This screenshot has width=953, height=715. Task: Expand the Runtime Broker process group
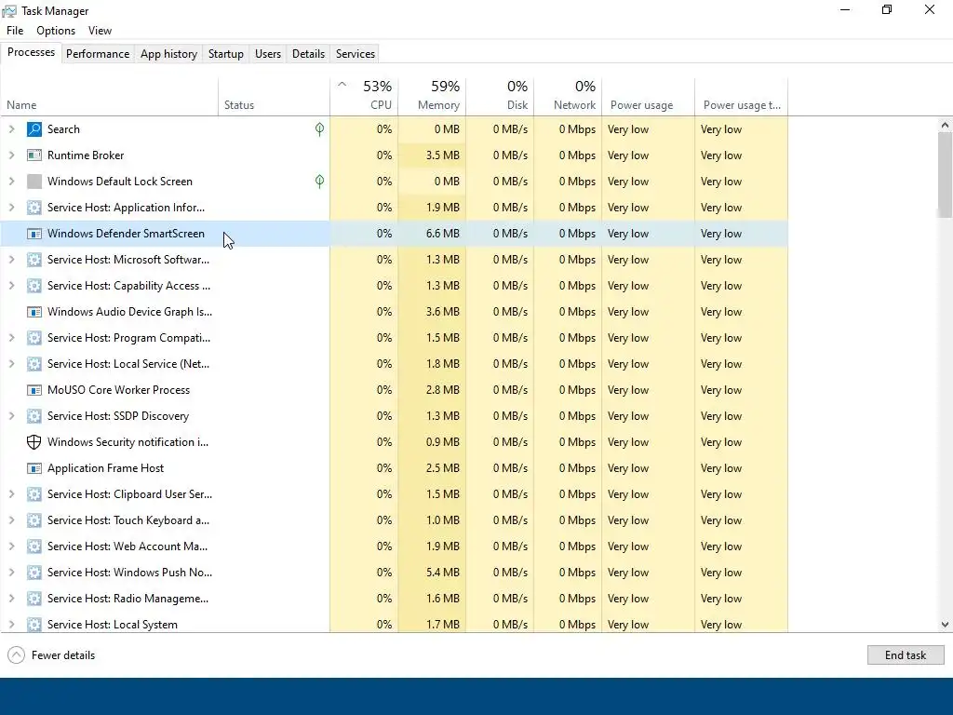tap(11, 155)
